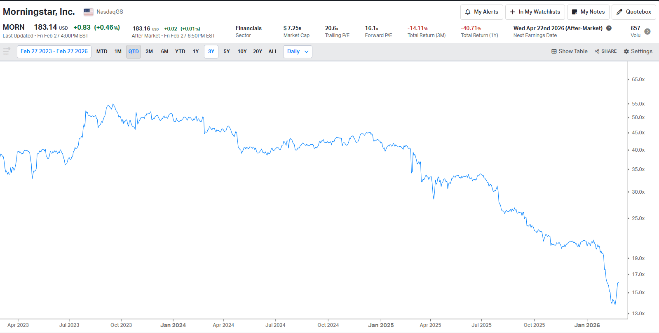Click the Morningstar, Inc. company name
The width and height of the screenshot is (659, 333).
tap(39, 12)
